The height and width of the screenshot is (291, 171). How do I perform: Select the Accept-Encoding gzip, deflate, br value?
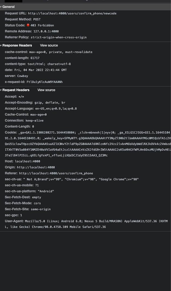pos(50,103)
